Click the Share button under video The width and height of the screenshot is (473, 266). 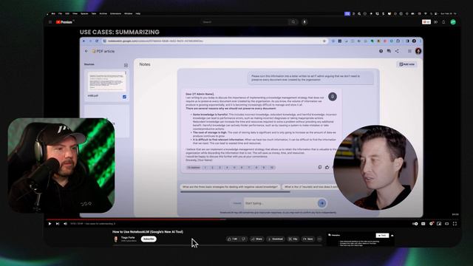point(257,239)
